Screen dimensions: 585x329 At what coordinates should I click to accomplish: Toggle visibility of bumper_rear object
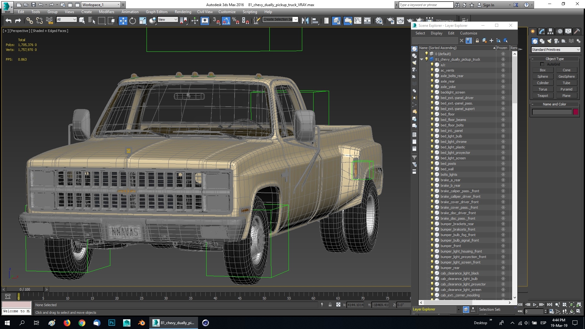(432, 268)
